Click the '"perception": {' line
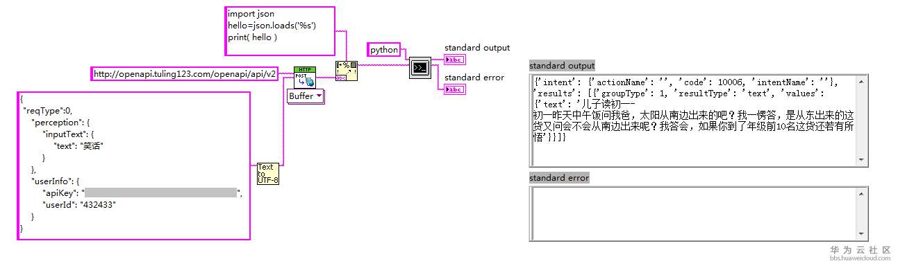 60,122
